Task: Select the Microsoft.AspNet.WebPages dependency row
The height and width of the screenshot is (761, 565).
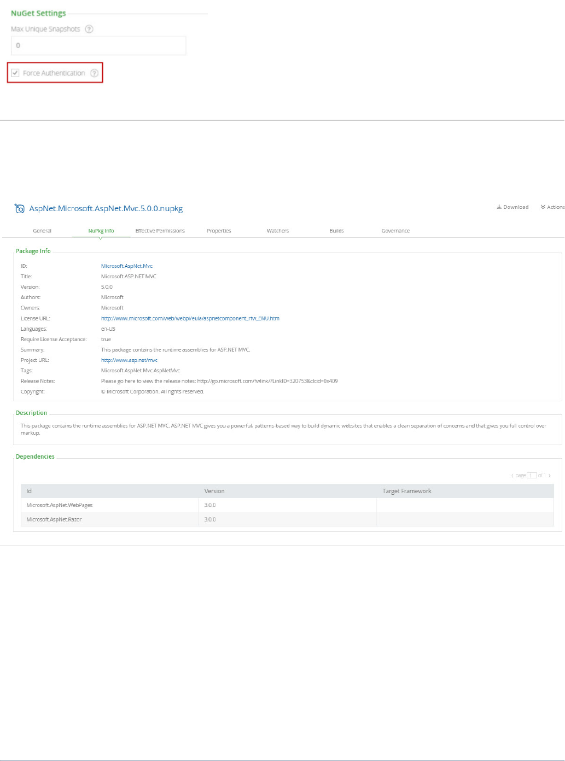Action: tap(287, 505)
